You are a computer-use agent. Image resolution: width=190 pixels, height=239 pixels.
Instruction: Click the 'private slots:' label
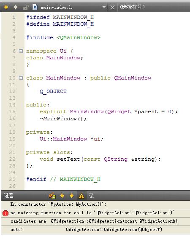(49, 153)
